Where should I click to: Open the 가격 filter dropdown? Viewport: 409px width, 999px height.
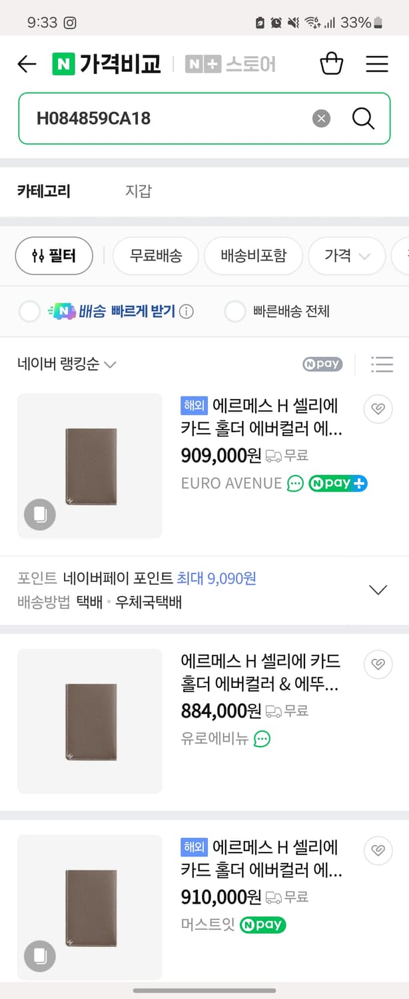[x=346, y=256]
